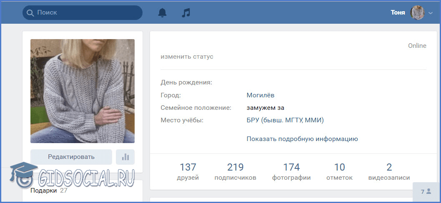
Task: Open the 219 подписчиков counter
Action: 235,172
